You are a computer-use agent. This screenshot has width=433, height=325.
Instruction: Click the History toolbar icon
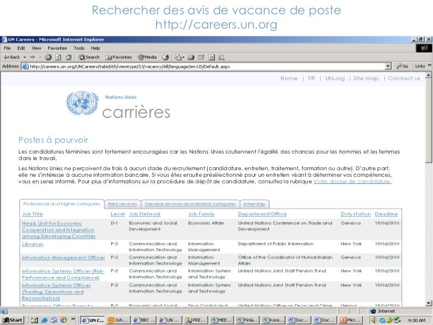click(165, 57)
